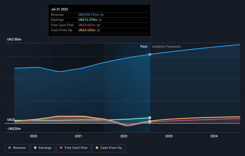Screen dimensions: 245x156
Task: Select the 2024 x-axis label
Action: (214, 136)
